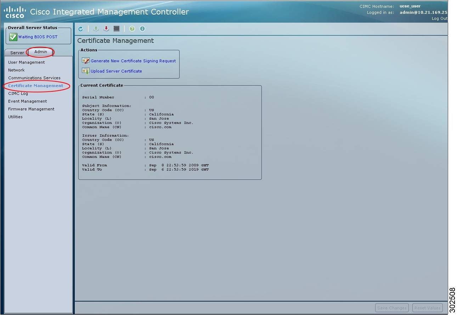View the CIMC Log

tap(18, 93)
